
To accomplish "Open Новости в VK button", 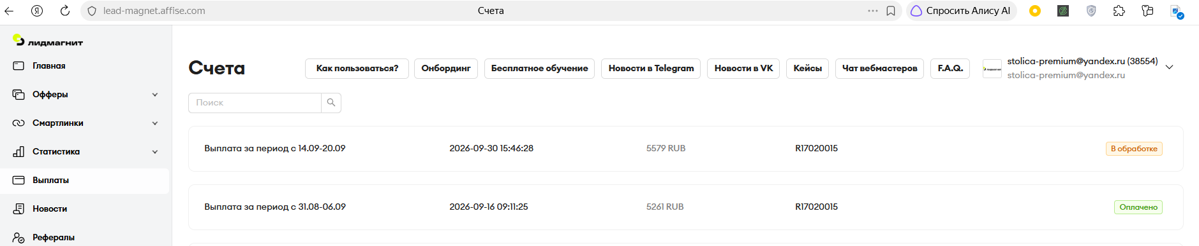I will [x=743, y=68].
